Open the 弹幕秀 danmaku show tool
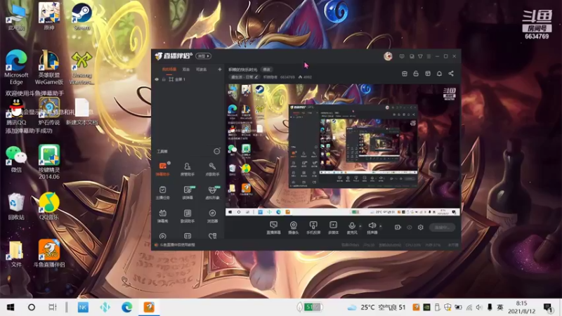This screenshot has height=316, width=562. coord(163,216)
